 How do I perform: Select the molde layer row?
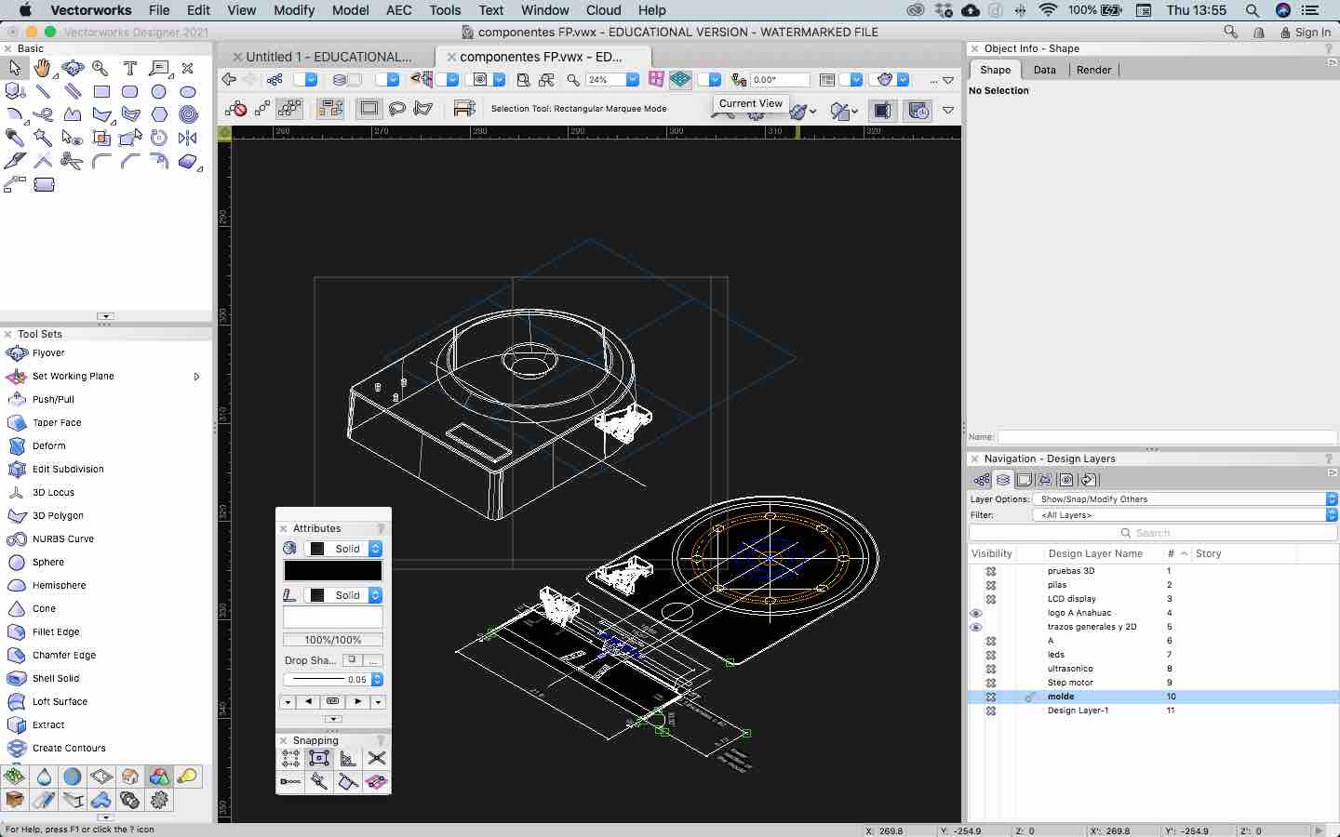(x=1153, y=697)
